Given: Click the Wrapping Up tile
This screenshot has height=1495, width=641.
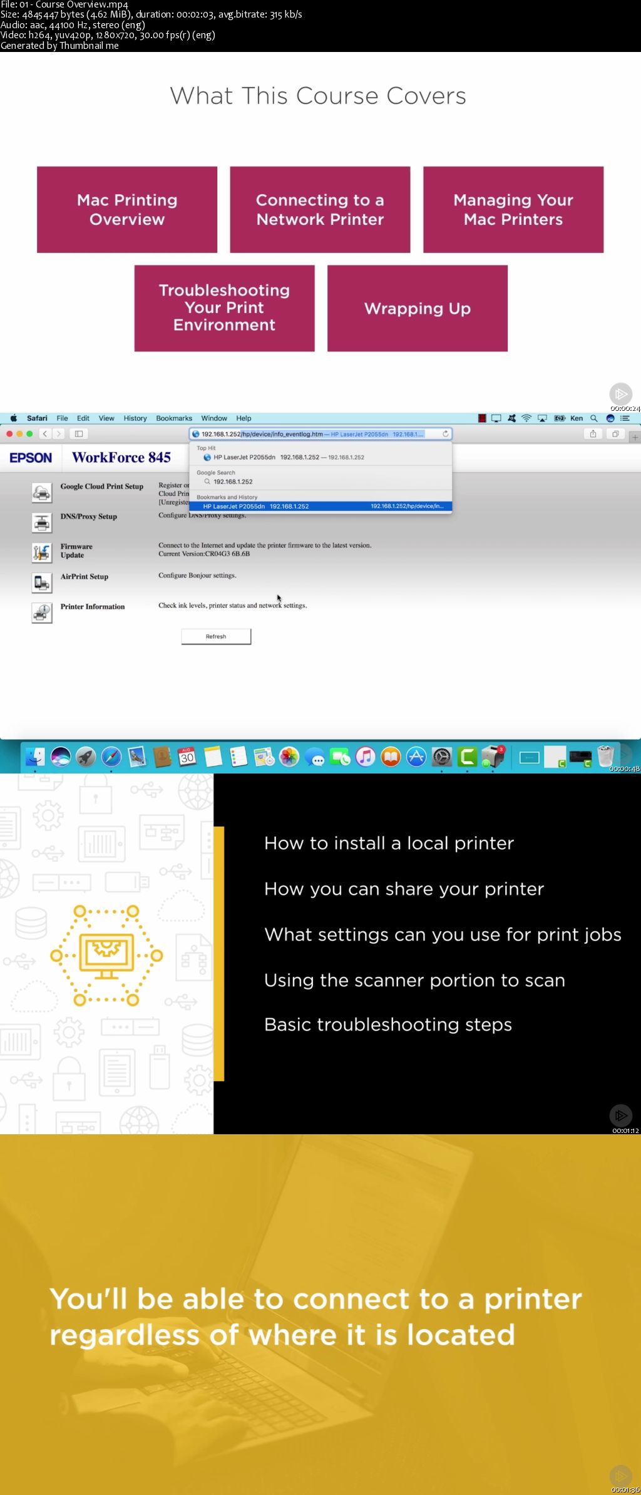Looking at the screenshot, I should [418, 308].
